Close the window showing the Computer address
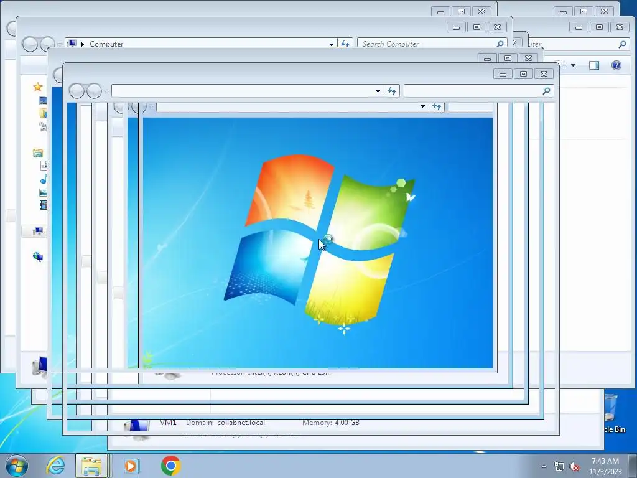Image resolution: width=637 pixels, height=478 pixels. point(497,27)
